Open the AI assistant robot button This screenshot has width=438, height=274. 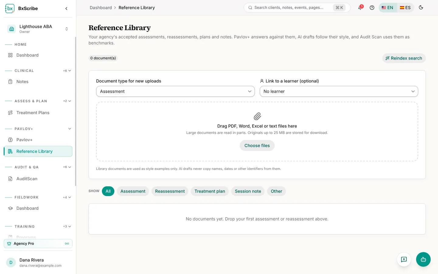point(423,259)
